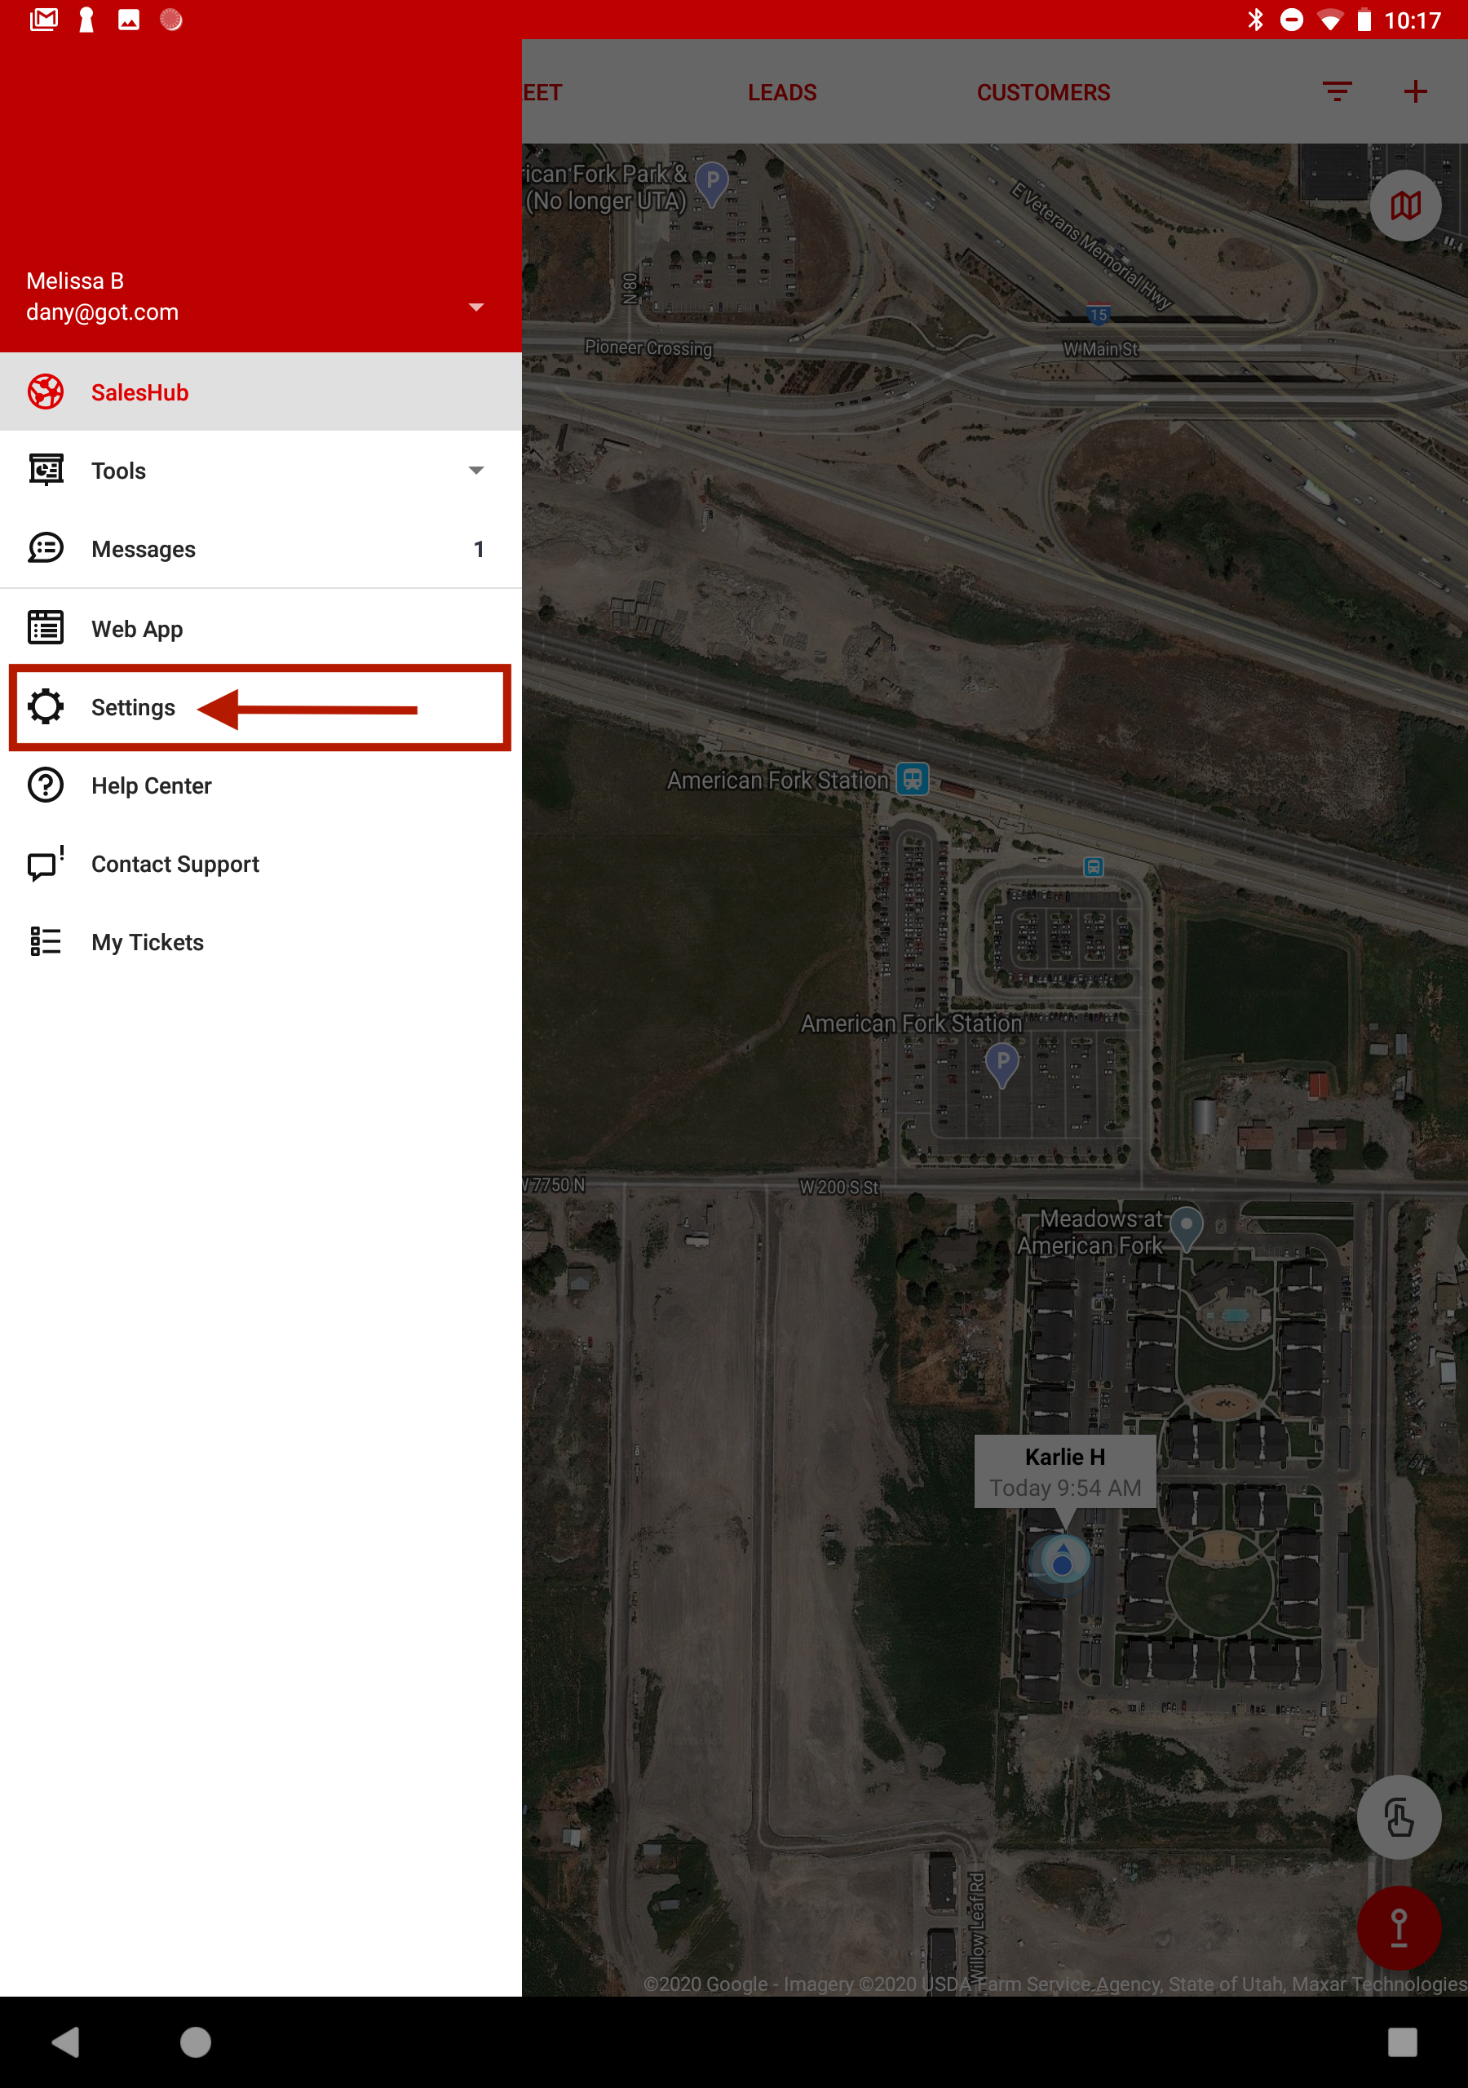Click the Settings gear icon
Image resolution: width=1468 pixels, height=2088 pixels.
(46, 706)
